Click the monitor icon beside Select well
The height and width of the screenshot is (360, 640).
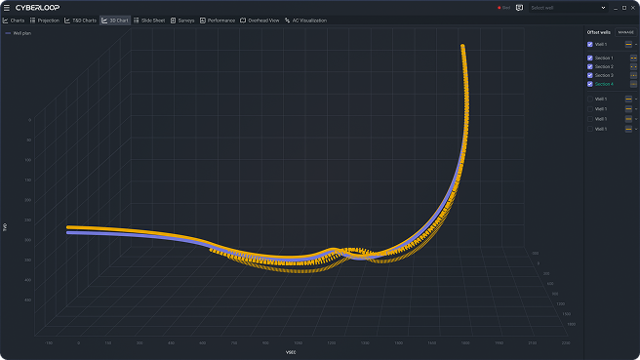tap(519, 8)
